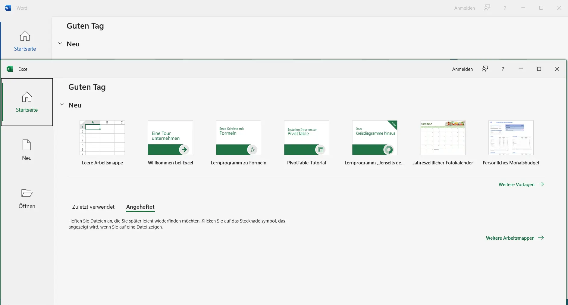Choose the PivotTable-Tutorial template

306,138
